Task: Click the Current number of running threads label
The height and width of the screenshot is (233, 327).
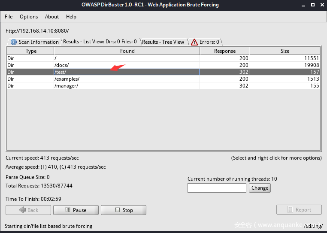Action: 232,179
